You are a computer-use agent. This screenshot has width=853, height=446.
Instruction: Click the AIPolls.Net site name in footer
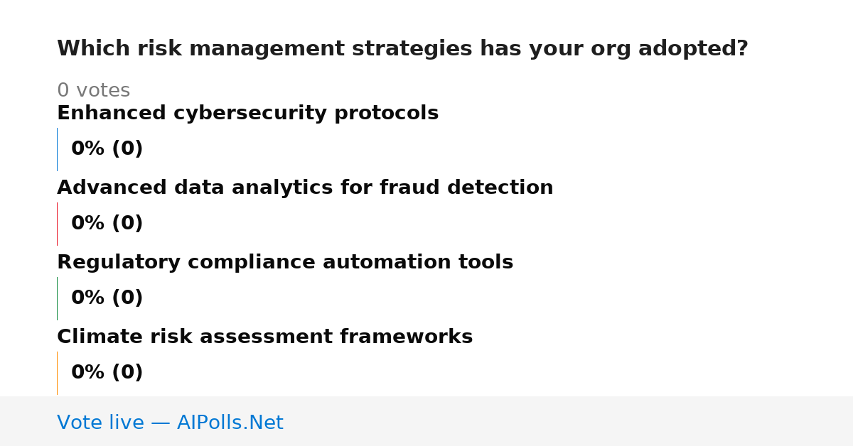(x=230, y=423)
